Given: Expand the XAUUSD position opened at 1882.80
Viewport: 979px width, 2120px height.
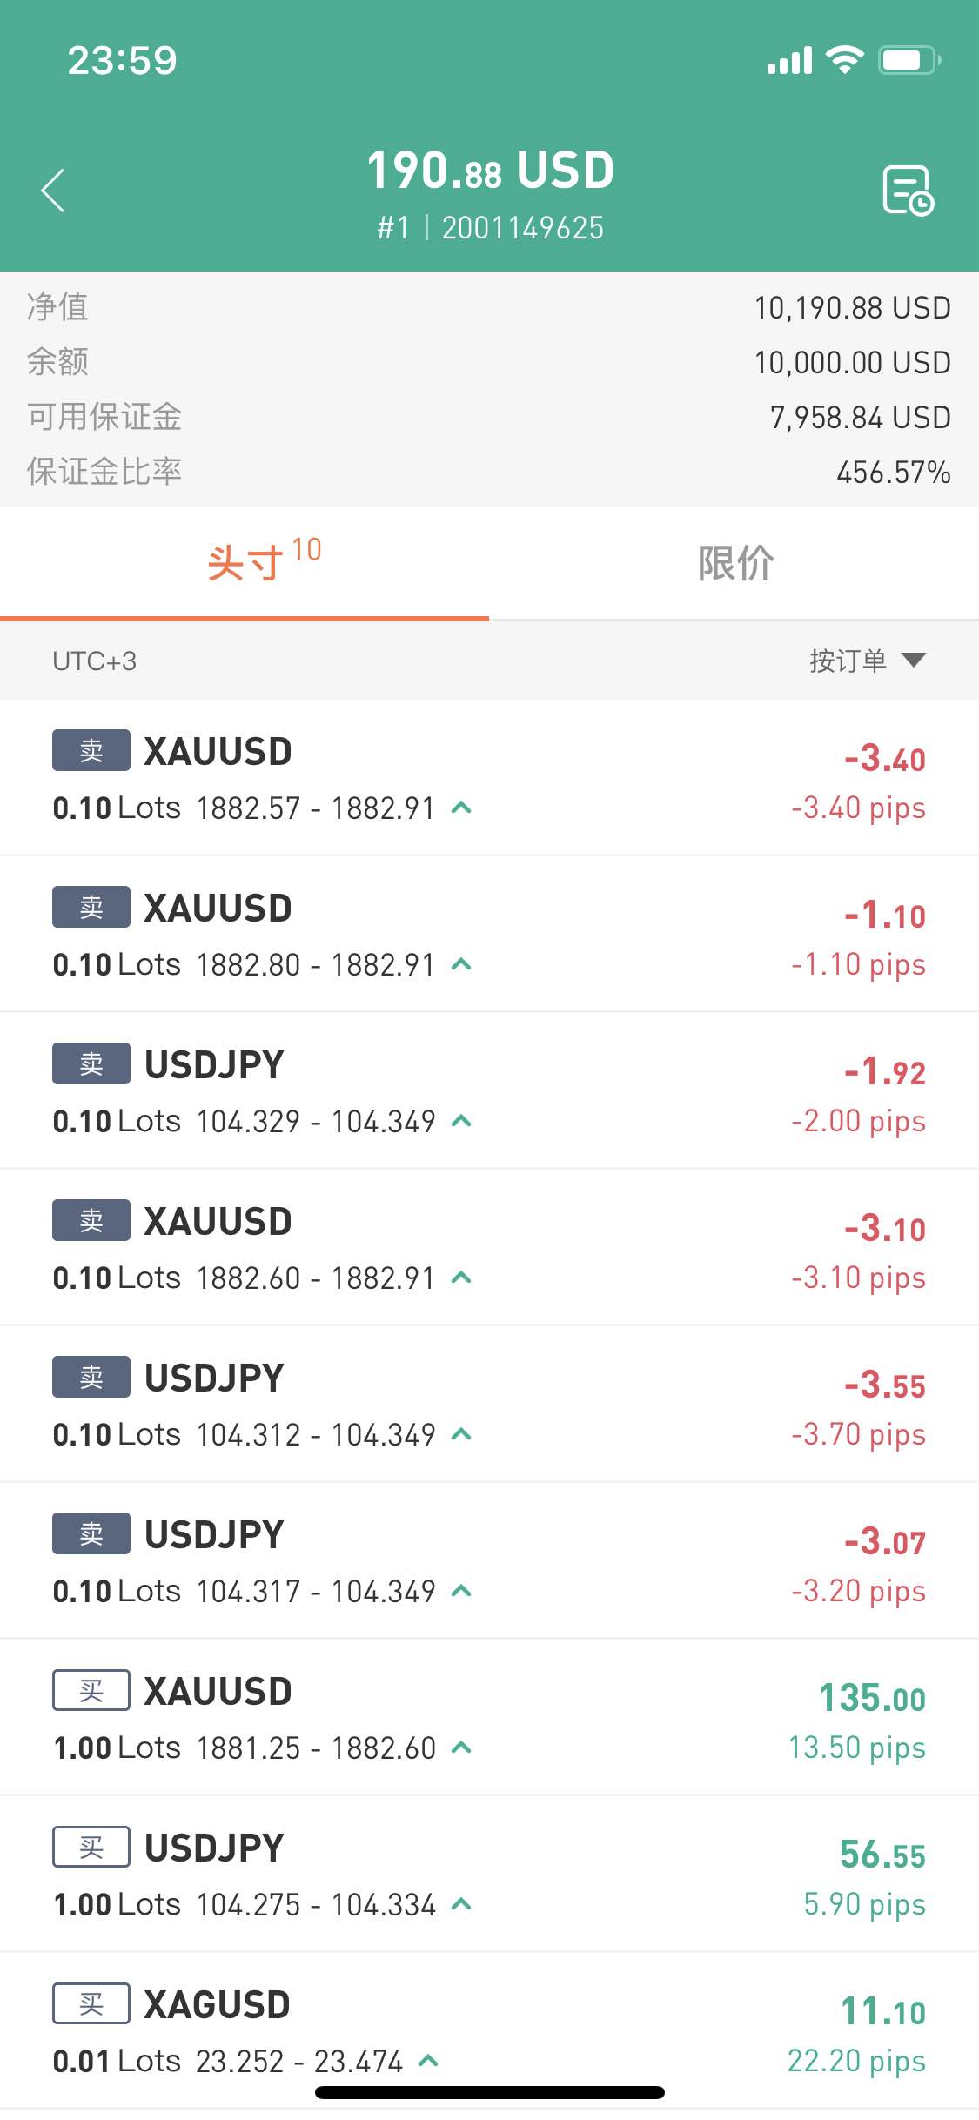Looking at the screenshot, I should click(x=462, y=964).
